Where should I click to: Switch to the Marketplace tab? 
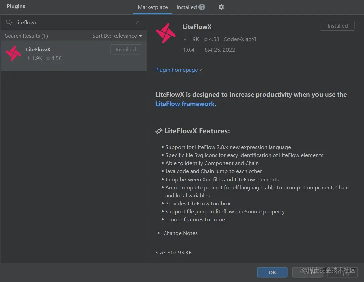[153, 7]
